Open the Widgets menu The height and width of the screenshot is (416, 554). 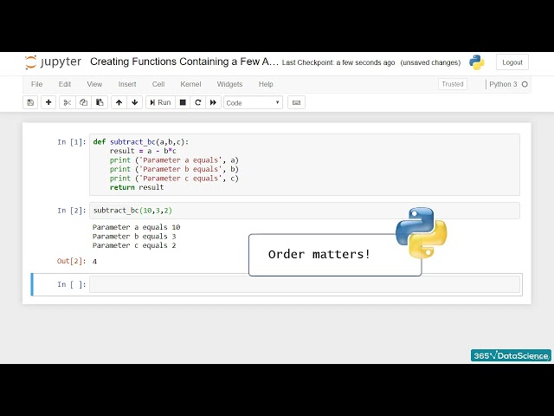(x=229, y=84)
